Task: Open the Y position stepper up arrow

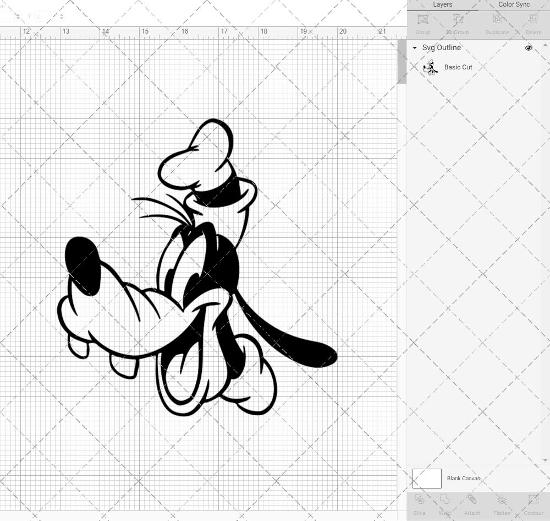Action: [62, 15]
